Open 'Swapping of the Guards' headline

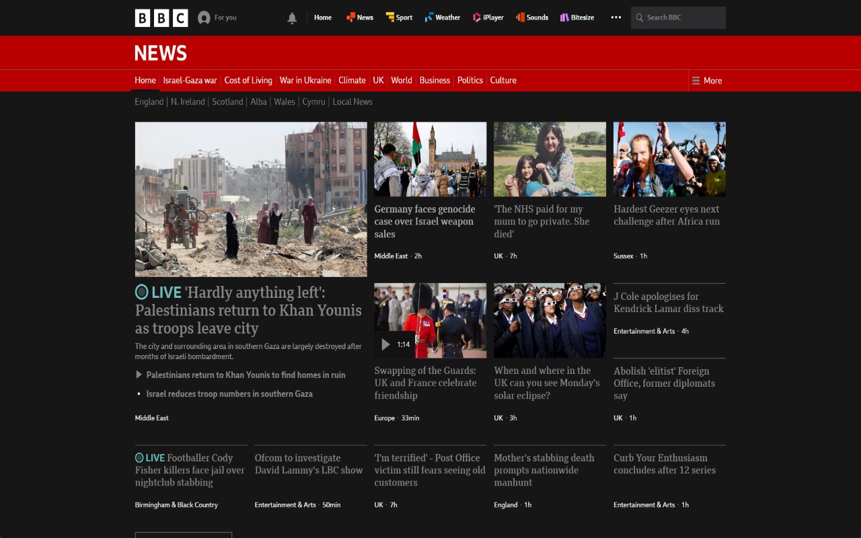(425, 383)
